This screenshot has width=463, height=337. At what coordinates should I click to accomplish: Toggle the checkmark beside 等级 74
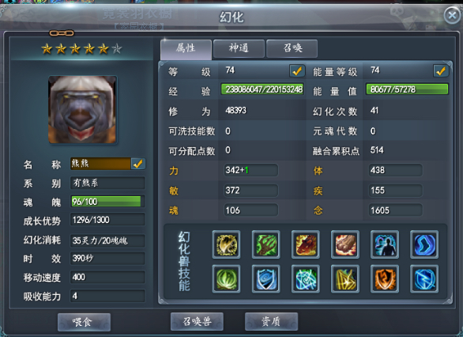point(297,71)
